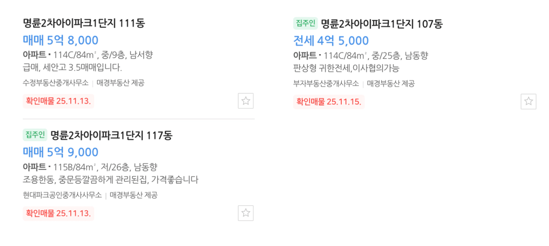Star the 111동 매매 5억 8,000 listing
This screenshot has width=549, height=246.
pos(246,101)
